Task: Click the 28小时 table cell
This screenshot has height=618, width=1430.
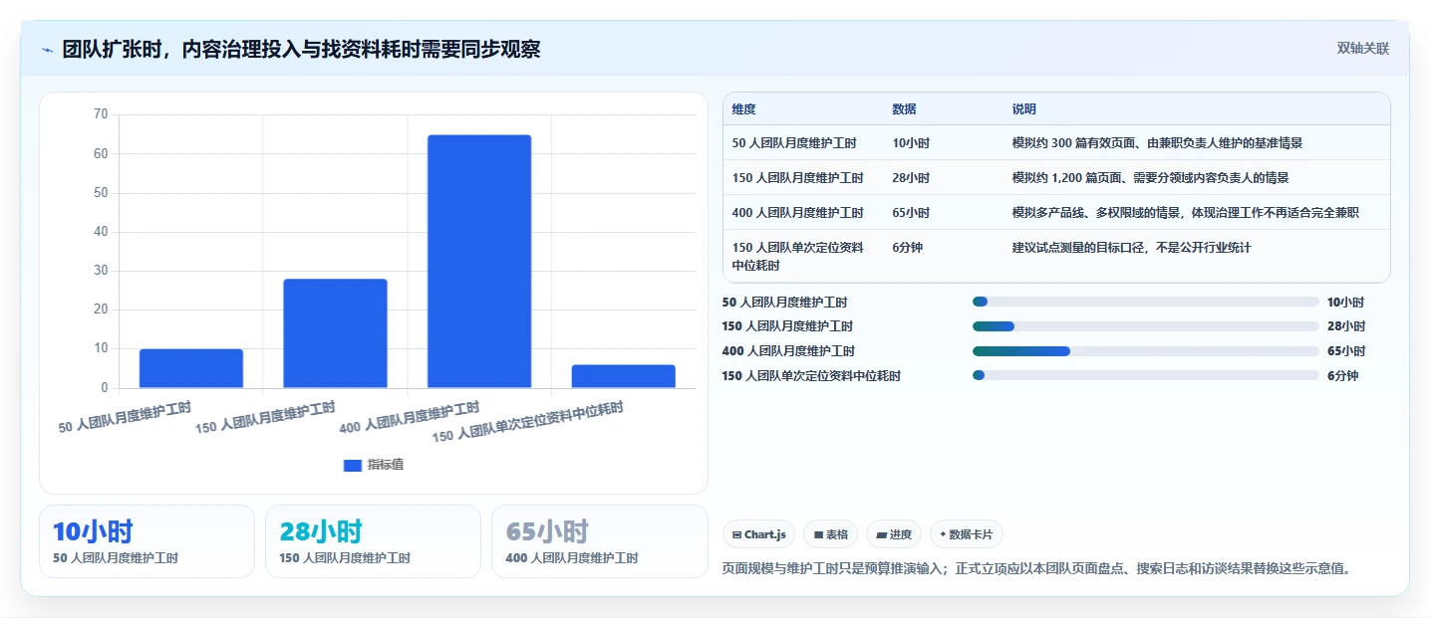Action: (x=911, y=178)
